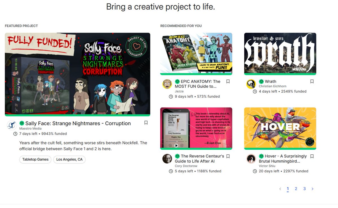Bookmark The Reverse Centaur's Guide project
Viewport: 338px width, 208px height.
(228, 156)
